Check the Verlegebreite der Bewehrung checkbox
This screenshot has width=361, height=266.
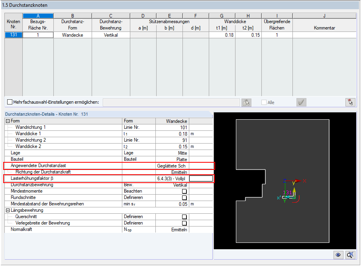point(184,223)
